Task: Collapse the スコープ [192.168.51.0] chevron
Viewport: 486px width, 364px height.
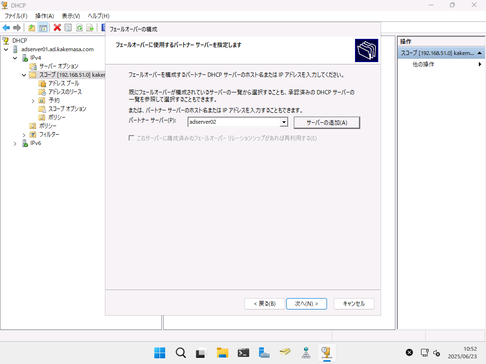Action: click(x=24, y=75)
